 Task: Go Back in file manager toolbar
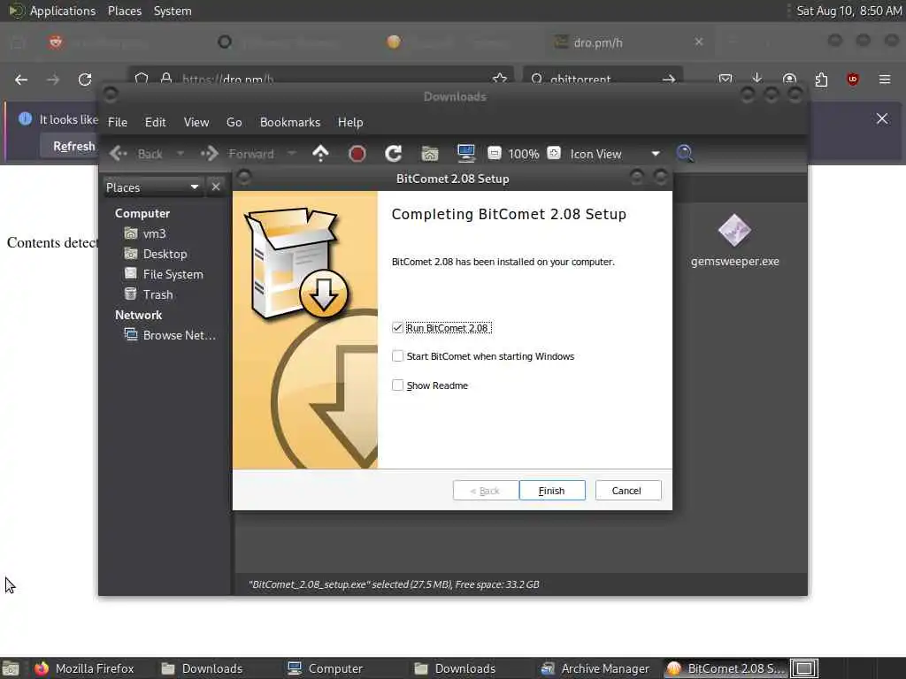coord(137,154)
